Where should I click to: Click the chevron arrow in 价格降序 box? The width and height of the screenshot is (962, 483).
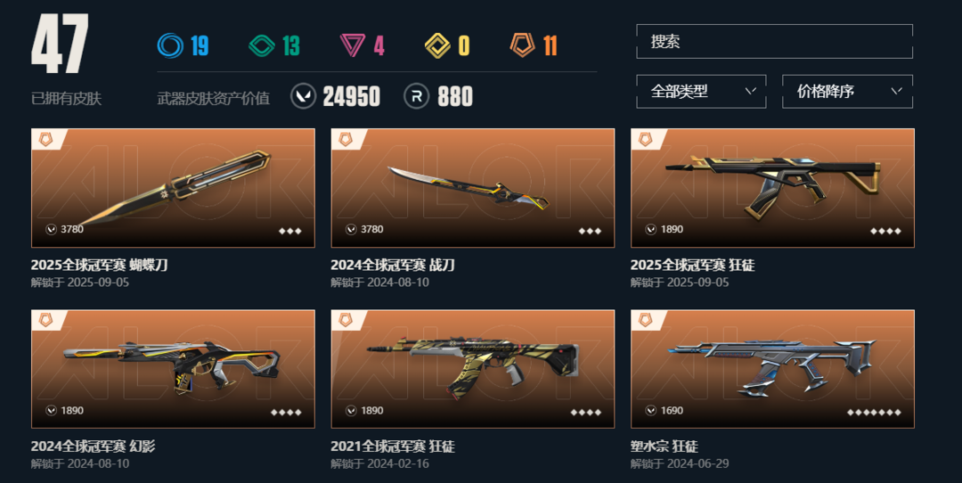(x=896, y=91)
